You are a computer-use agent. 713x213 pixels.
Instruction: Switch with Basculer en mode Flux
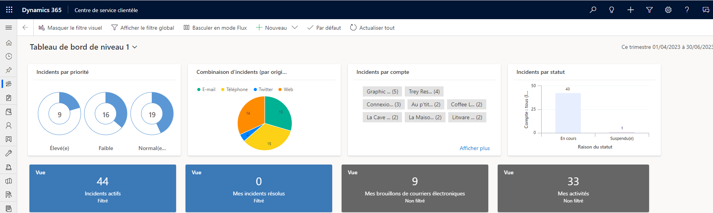(215, 28)
